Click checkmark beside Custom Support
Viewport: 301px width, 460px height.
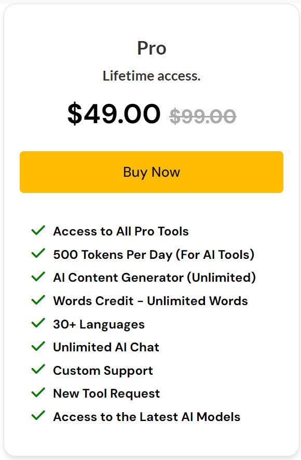coord(38,370)
